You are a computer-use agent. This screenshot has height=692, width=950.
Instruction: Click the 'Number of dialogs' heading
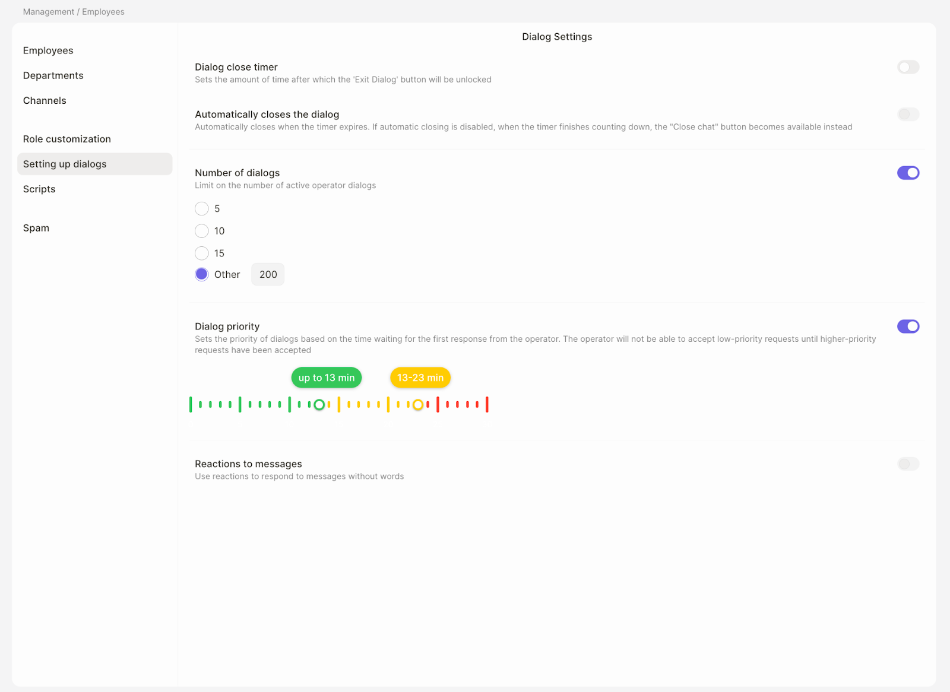click(237, 173)
